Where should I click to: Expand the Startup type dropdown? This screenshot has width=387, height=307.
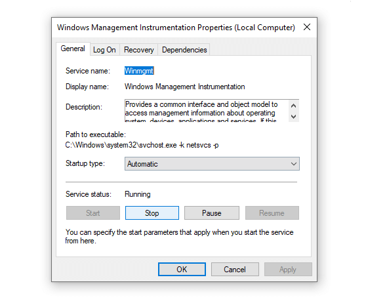(x=212, y=164)
